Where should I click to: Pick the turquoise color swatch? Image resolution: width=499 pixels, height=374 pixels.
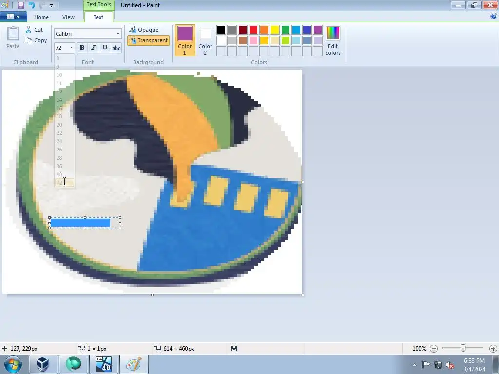[296, 30]
